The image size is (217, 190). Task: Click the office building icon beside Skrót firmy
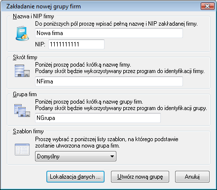(22, 71)
